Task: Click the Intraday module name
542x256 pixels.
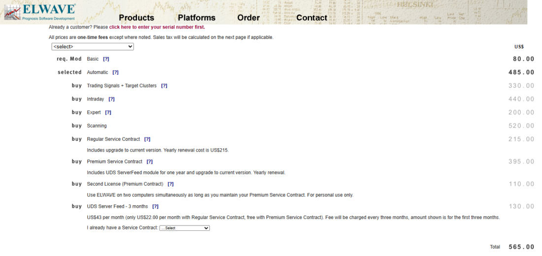Action: coord(96,99)
